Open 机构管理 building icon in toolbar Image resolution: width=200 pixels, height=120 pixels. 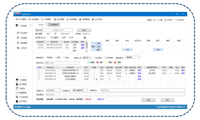click(x=29, y=19)
